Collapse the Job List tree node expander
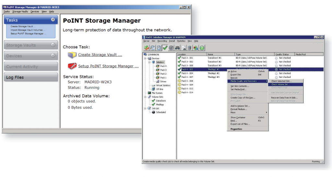Image resolution: width=332 pixels, height=177 pixels. coord(145,108)
